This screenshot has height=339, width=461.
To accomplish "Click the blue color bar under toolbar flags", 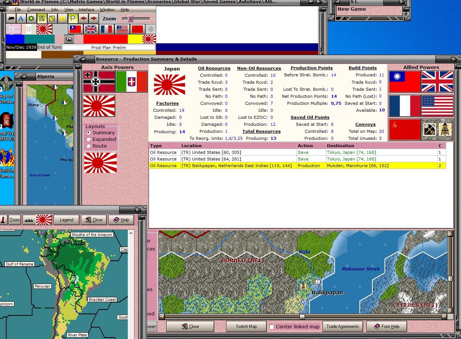I will 15,39.
